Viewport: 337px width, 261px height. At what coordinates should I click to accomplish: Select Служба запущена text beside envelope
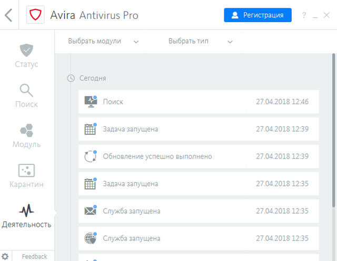pyautogui.click(x=132, y=211)
